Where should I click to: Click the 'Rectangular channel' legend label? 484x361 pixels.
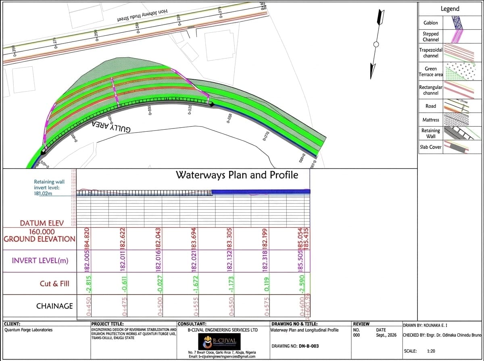[x=431, y=90]
